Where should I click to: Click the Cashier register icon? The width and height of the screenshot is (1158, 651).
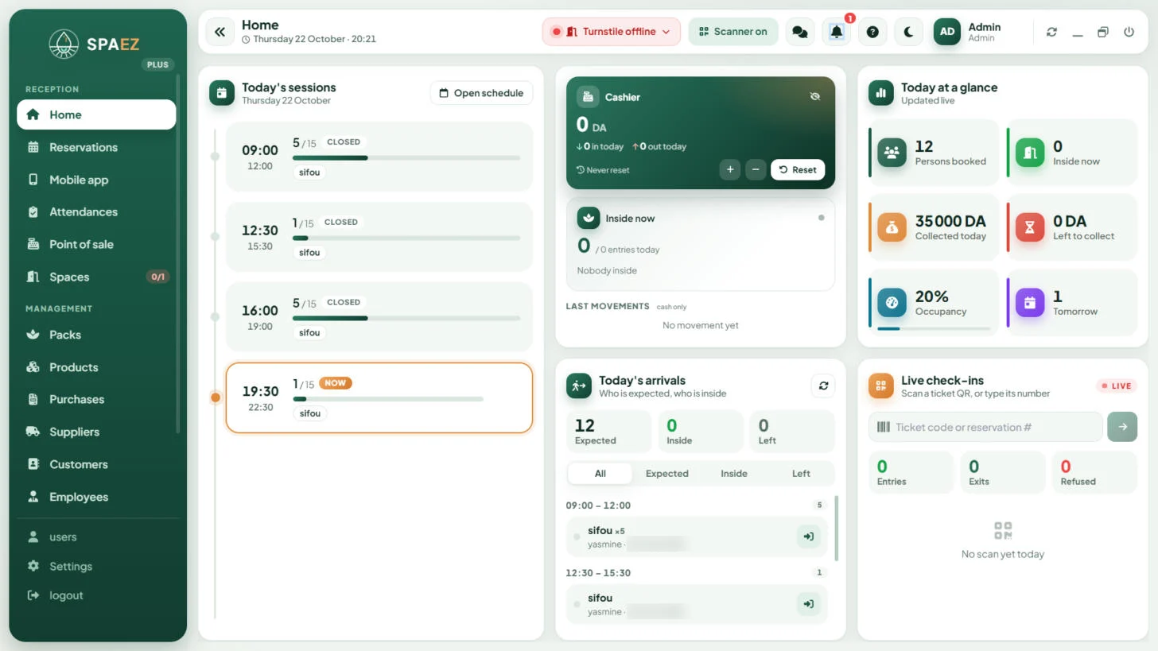click(x=588, y=97)
